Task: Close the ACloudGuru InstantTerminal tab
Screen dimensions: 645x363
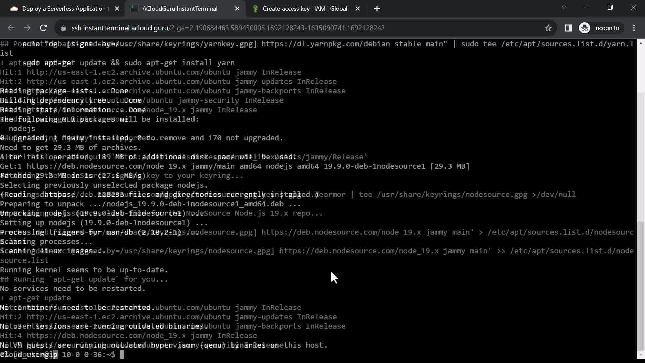Action: (237, 9)
